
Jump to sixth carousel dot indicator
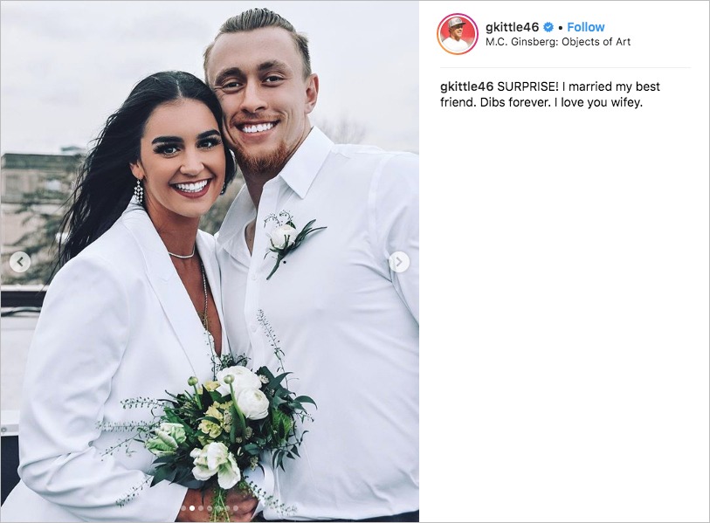coord(227,508)
